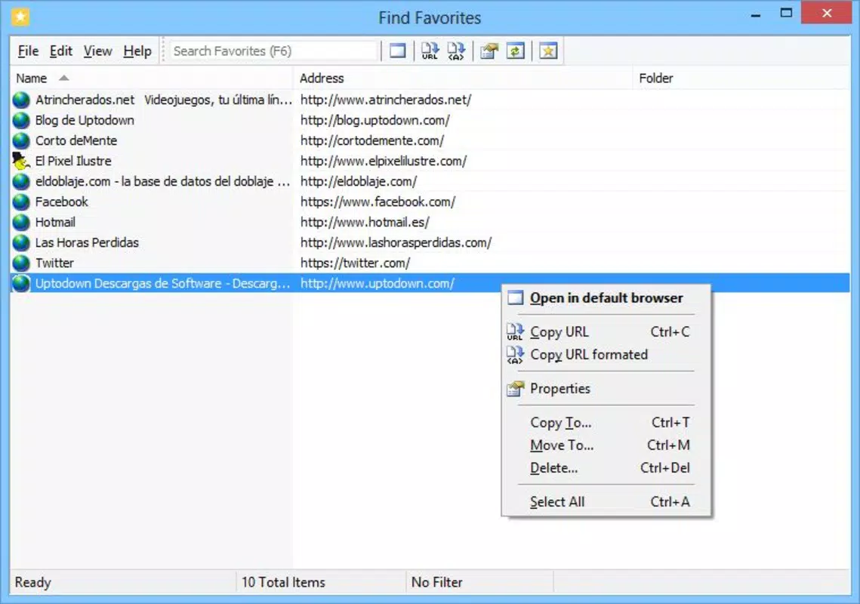Open the Help menu
The image size is (860, 604).
click(137, 51)
